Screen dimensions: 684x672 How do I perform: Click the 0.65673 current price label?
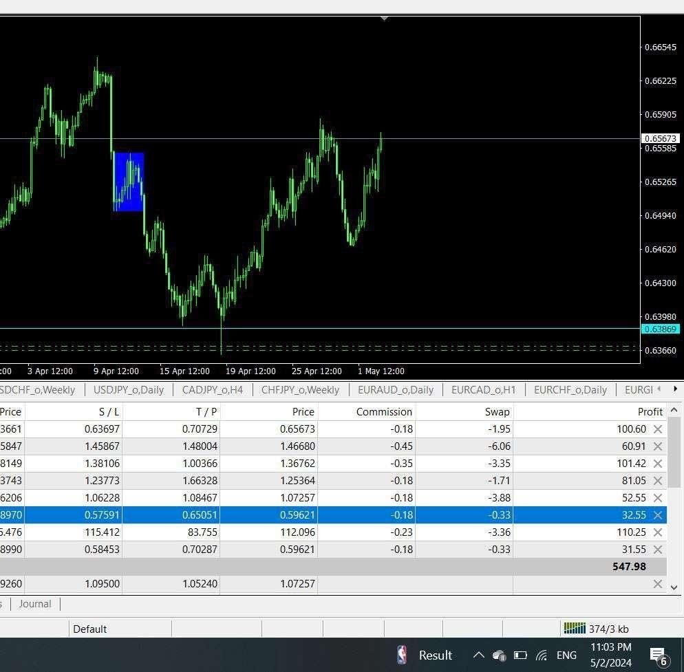coord(661,138)
